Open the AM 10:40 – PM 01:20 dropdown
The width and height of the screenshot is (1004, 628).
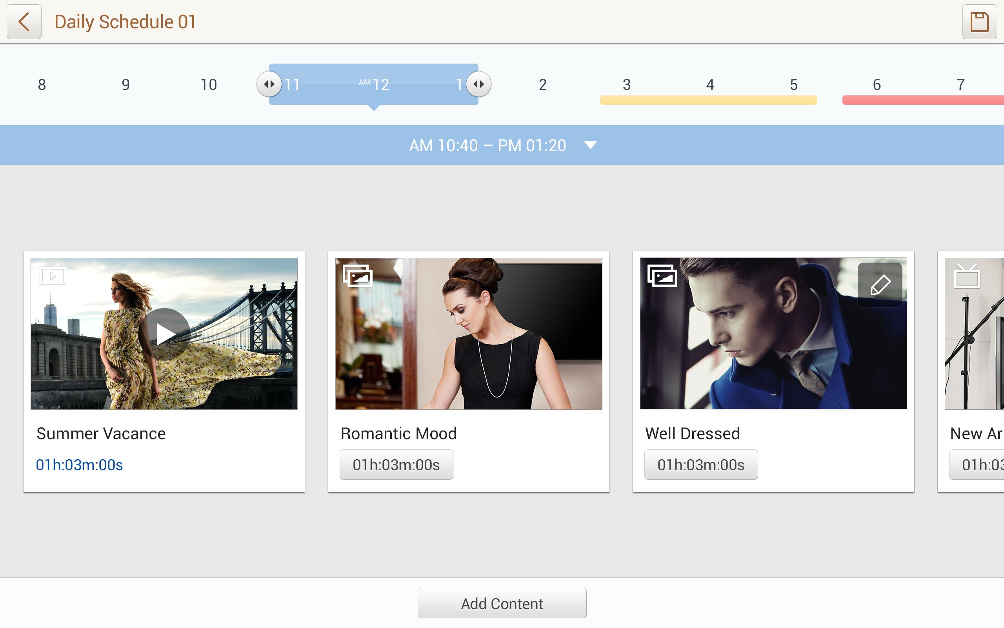(591, 145)
